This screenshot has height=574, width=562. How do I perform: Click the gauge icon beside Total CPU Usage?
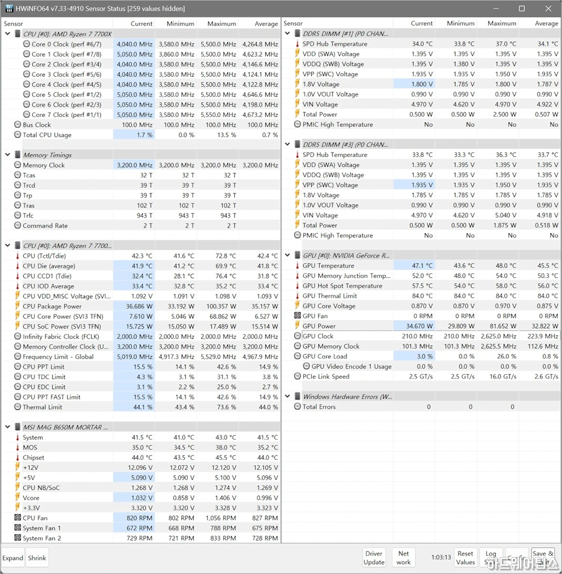18,134
